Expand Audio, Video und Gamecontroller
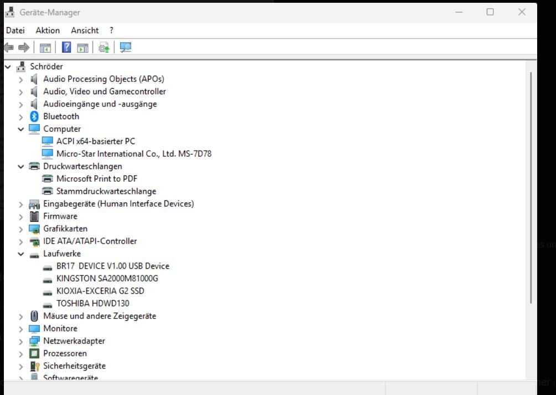 [21, 92]
